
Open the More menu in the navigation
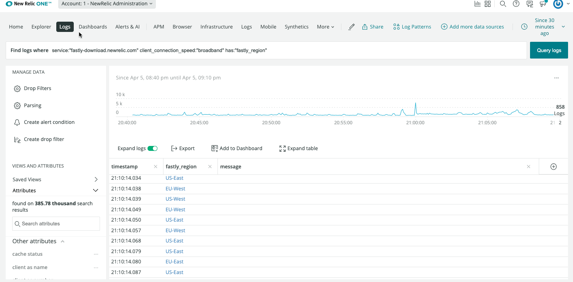[325, 27]
